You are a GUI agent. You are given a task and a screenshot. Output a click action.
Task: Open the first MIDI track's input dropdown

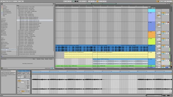point(158,13)
